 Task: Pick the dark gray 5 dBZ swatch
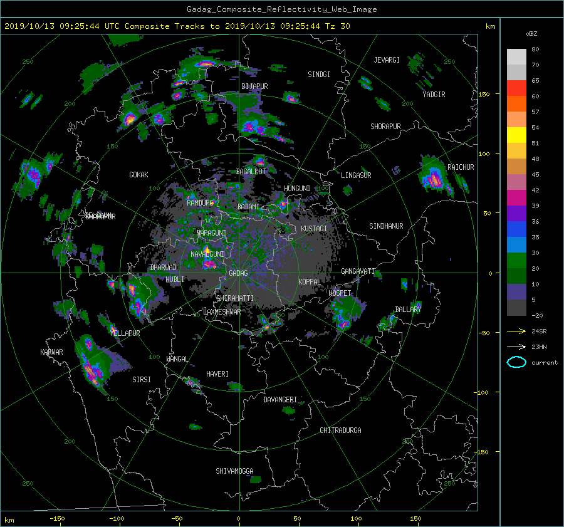pyautogui.click(x=516, y=307)
